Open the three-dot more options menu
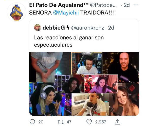The height and width of the screenshot is (127, 146). point(136,5)
